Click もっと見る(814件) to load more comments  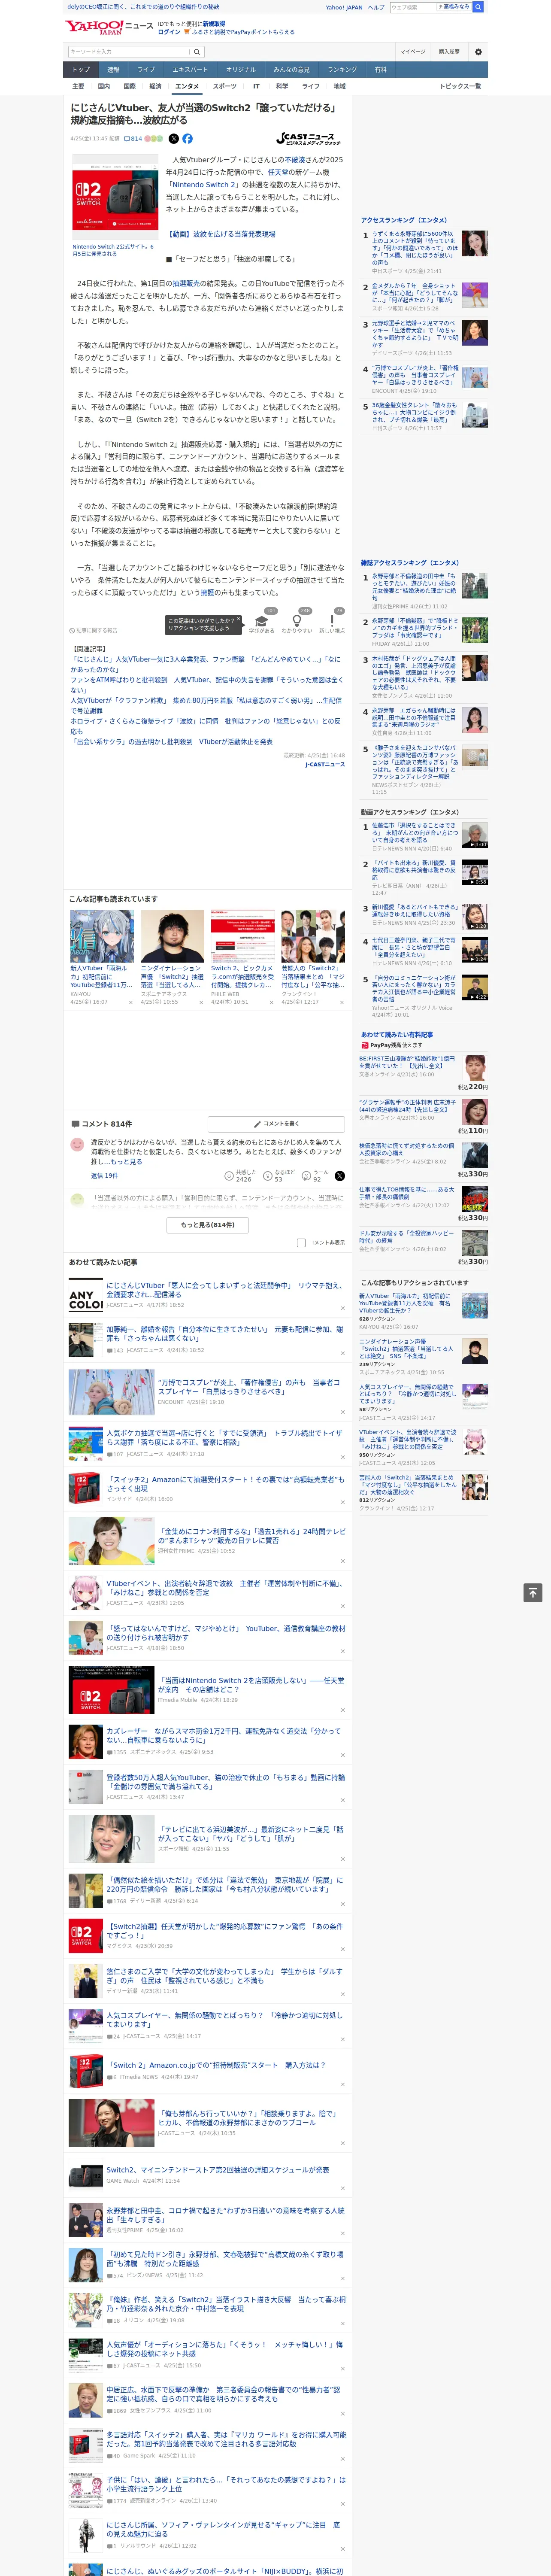click(208, 1225)
